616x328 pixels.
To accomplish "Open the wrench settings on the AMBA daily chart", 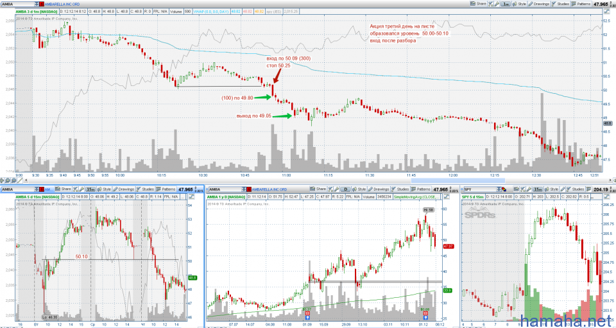I will [x=337, y=189].
